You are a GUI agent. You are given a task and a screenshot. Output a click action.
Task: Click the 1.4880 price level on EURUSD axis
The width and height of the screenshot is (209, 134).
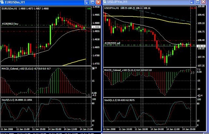coord(96,23)
